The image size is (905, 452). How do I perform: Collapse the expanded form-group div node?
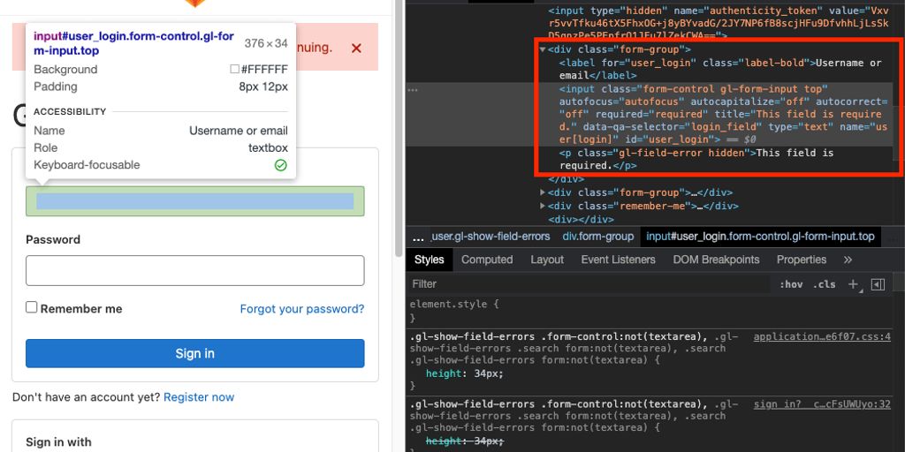click(x=543, y=49)
